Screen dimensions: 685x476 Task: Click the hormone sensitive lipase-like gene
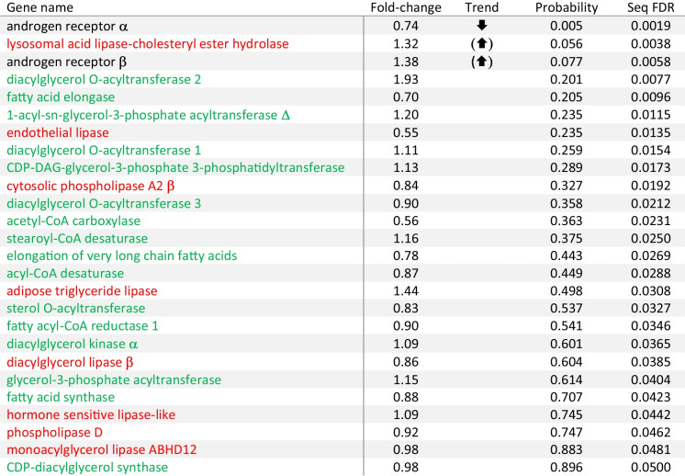(x=91, y=414)
